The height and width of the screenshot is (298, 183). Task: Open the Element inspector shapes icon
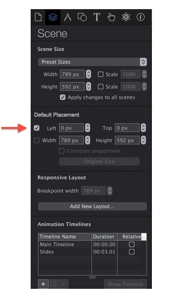coord(82,17)
